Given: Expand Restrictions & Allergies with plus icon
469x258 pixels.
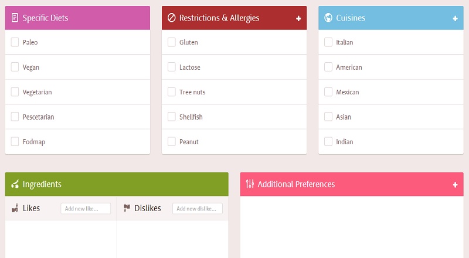Looking at the screenshot, I should (x=298, y=19).
